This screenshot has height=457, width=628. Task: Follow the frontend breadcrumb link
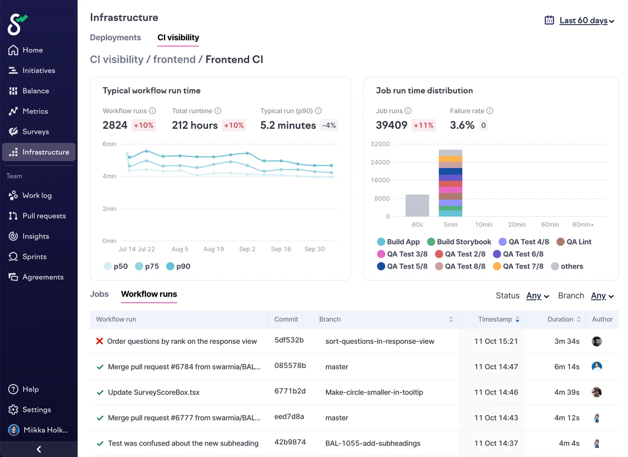point(174,60)
